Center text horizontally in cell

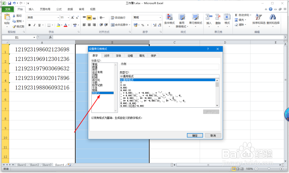click(89, 25)
